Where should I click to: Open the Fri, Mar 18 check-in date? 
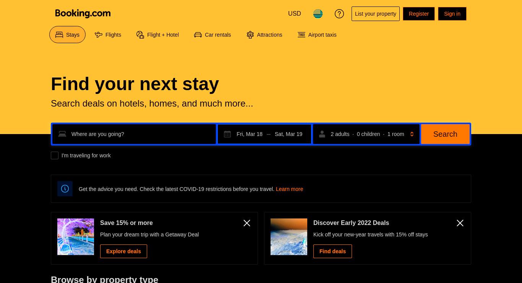coord(250,134)
